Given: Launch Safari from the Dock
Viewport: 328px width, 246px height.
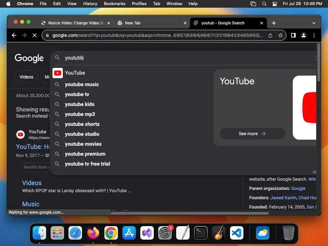Looking at the screenshot, I should click(x=75, y=233).
